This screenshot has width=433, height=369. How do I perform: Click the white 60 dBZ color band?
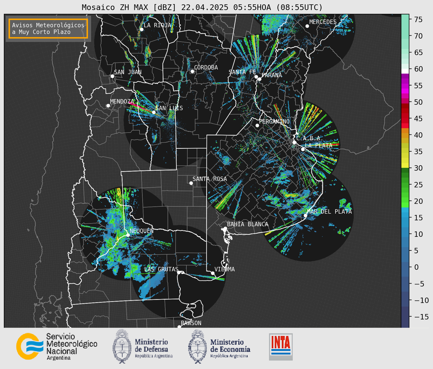pyautogui.click(x=405, y=71)
